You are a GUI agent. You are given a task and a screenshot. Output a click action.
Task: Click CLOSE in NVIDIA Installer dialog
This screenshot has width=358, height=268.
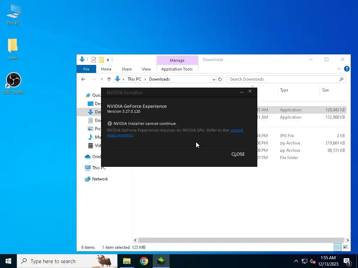point(238,154)
